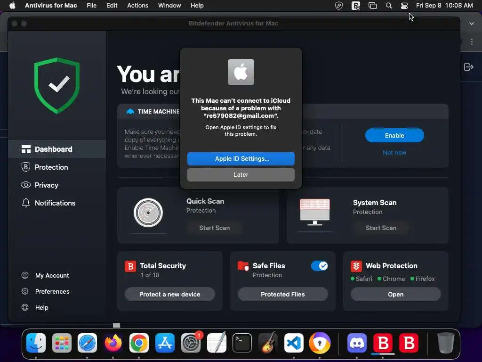Expand the chevron at top right corner
This screenshot has width=482, height=362.
pos(472,24)
